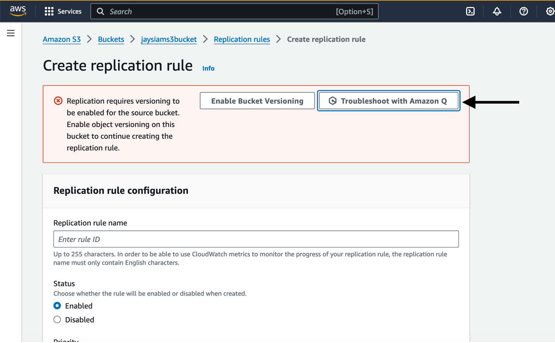Screen dimensions: 555x343
Task: Navigate to Amazon S3 breadcrumb link
Action: [x=61, y=39]
